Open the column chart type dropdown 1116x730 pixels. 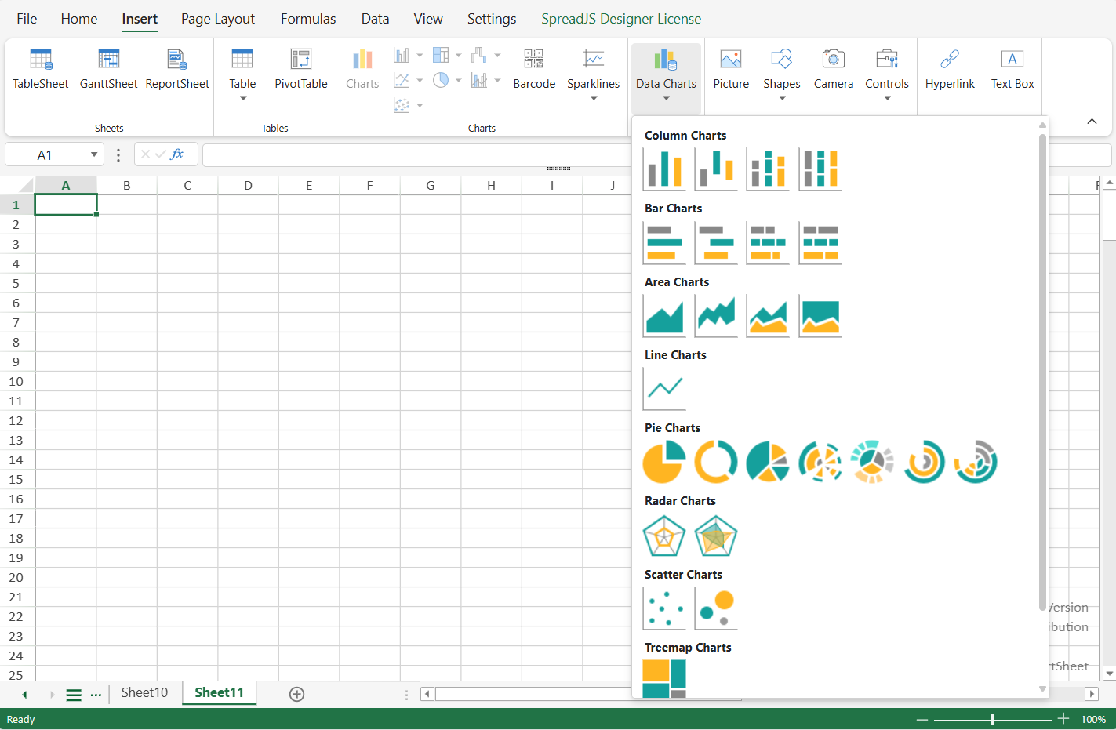click(420, 56)
